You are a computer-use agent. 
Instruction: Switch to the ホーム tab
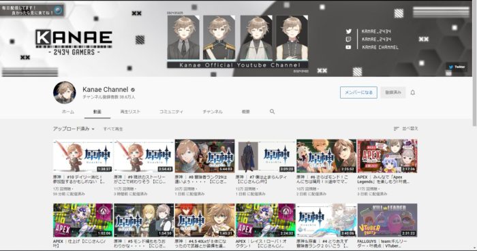pyautogui.click(x=68, y=112)
